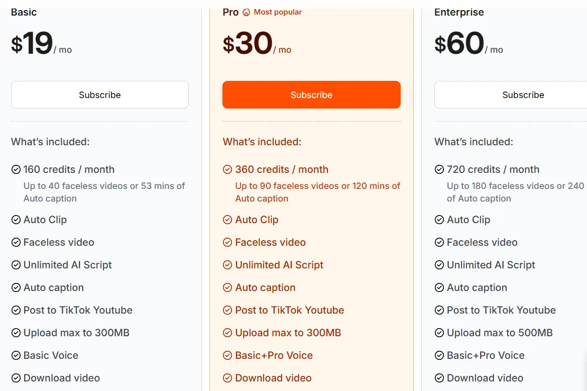
Task: Click the Enterprise plan heading
Action: click(459, 13)
